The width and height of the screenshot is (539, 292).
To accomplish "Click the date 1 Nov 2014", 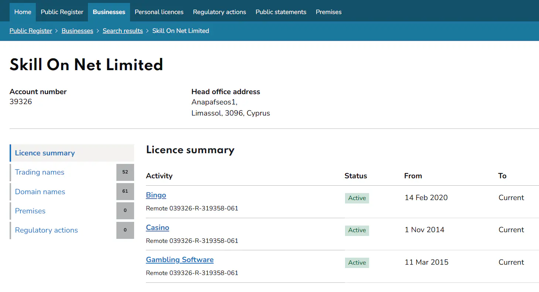I will [424, 230].
